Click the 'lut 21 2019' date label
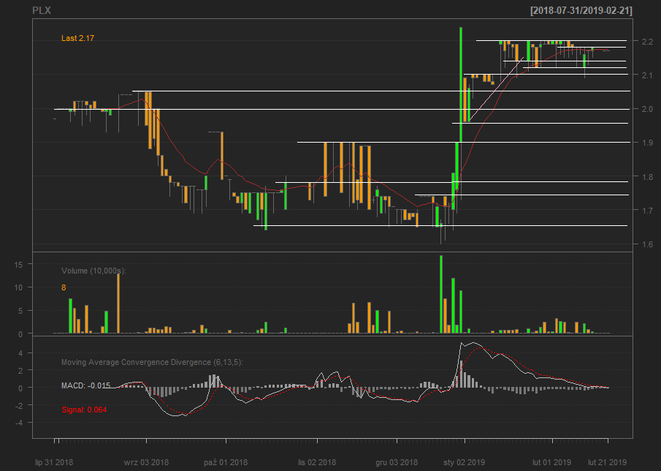661x471 pixels. click(x=608, y=462)
